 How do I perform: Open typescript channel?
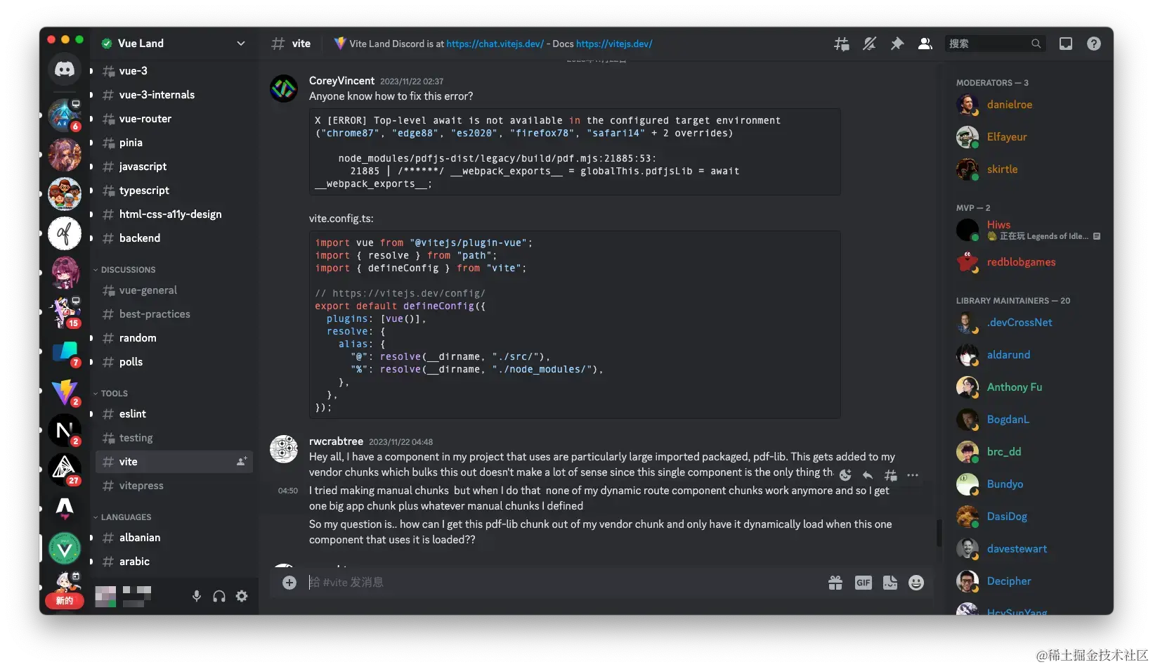pyautogui.click(x=174, y=190)
